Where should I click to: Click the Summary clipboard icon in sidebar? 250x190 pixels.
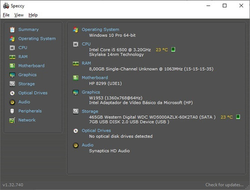click(x=12, y=29)
